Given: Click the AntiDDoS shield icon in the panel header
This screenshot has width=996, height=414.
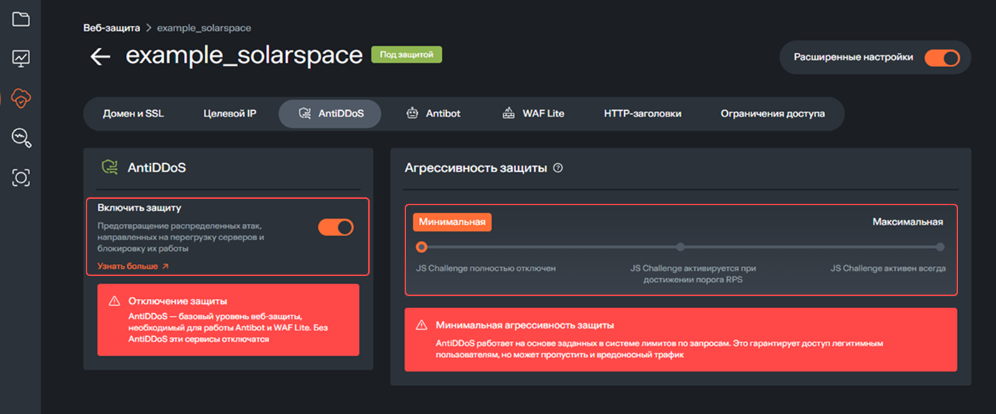Looking at the screenshot, I should 109,167.
